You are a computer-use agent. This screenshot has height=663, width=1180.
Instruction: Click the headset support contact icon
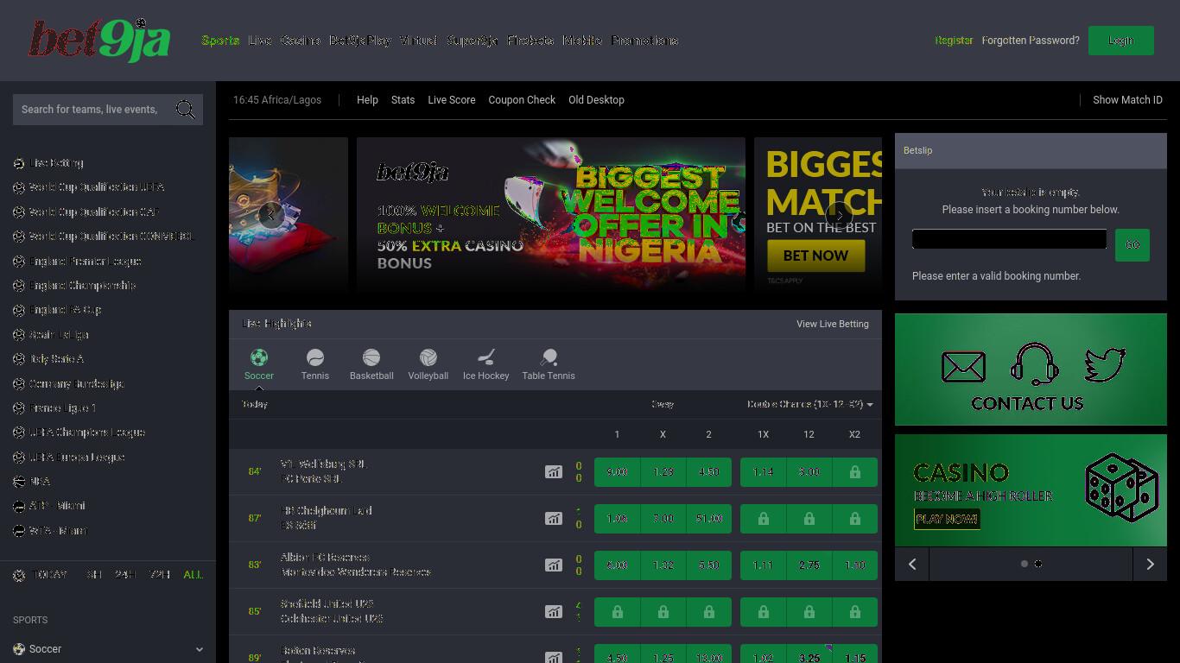click(1034, 364)
